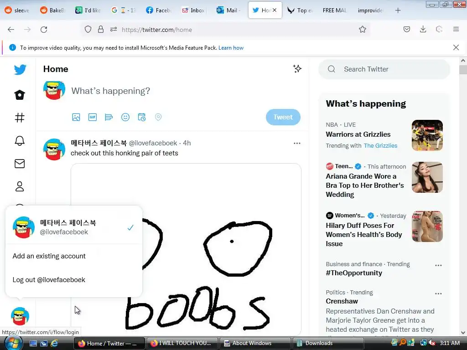467x350 pixels.
Task: Click the site padlock icon
Action: 101,29
